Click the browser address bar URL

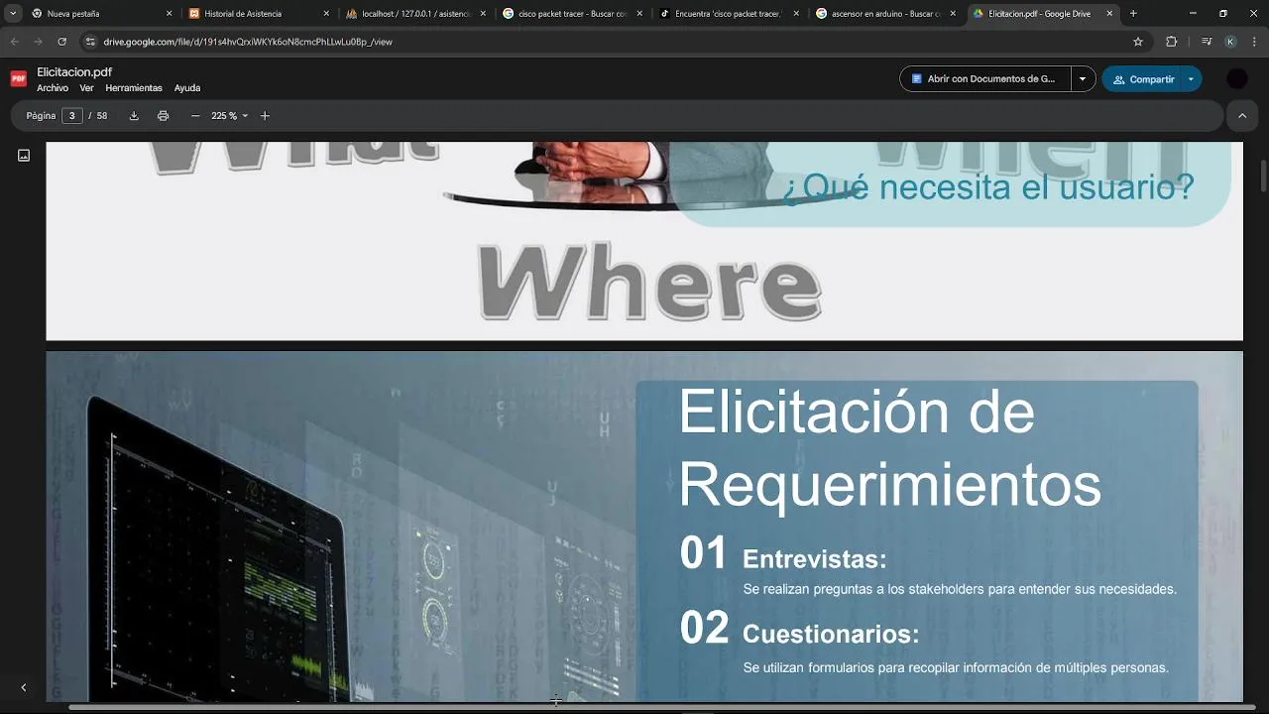coord(248,42)
